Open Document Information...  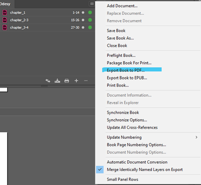point(129,95)
